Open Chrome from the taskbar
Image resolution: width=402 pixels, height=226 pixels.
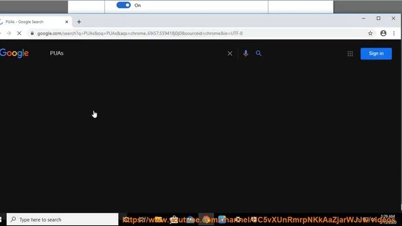pos(207,220)
